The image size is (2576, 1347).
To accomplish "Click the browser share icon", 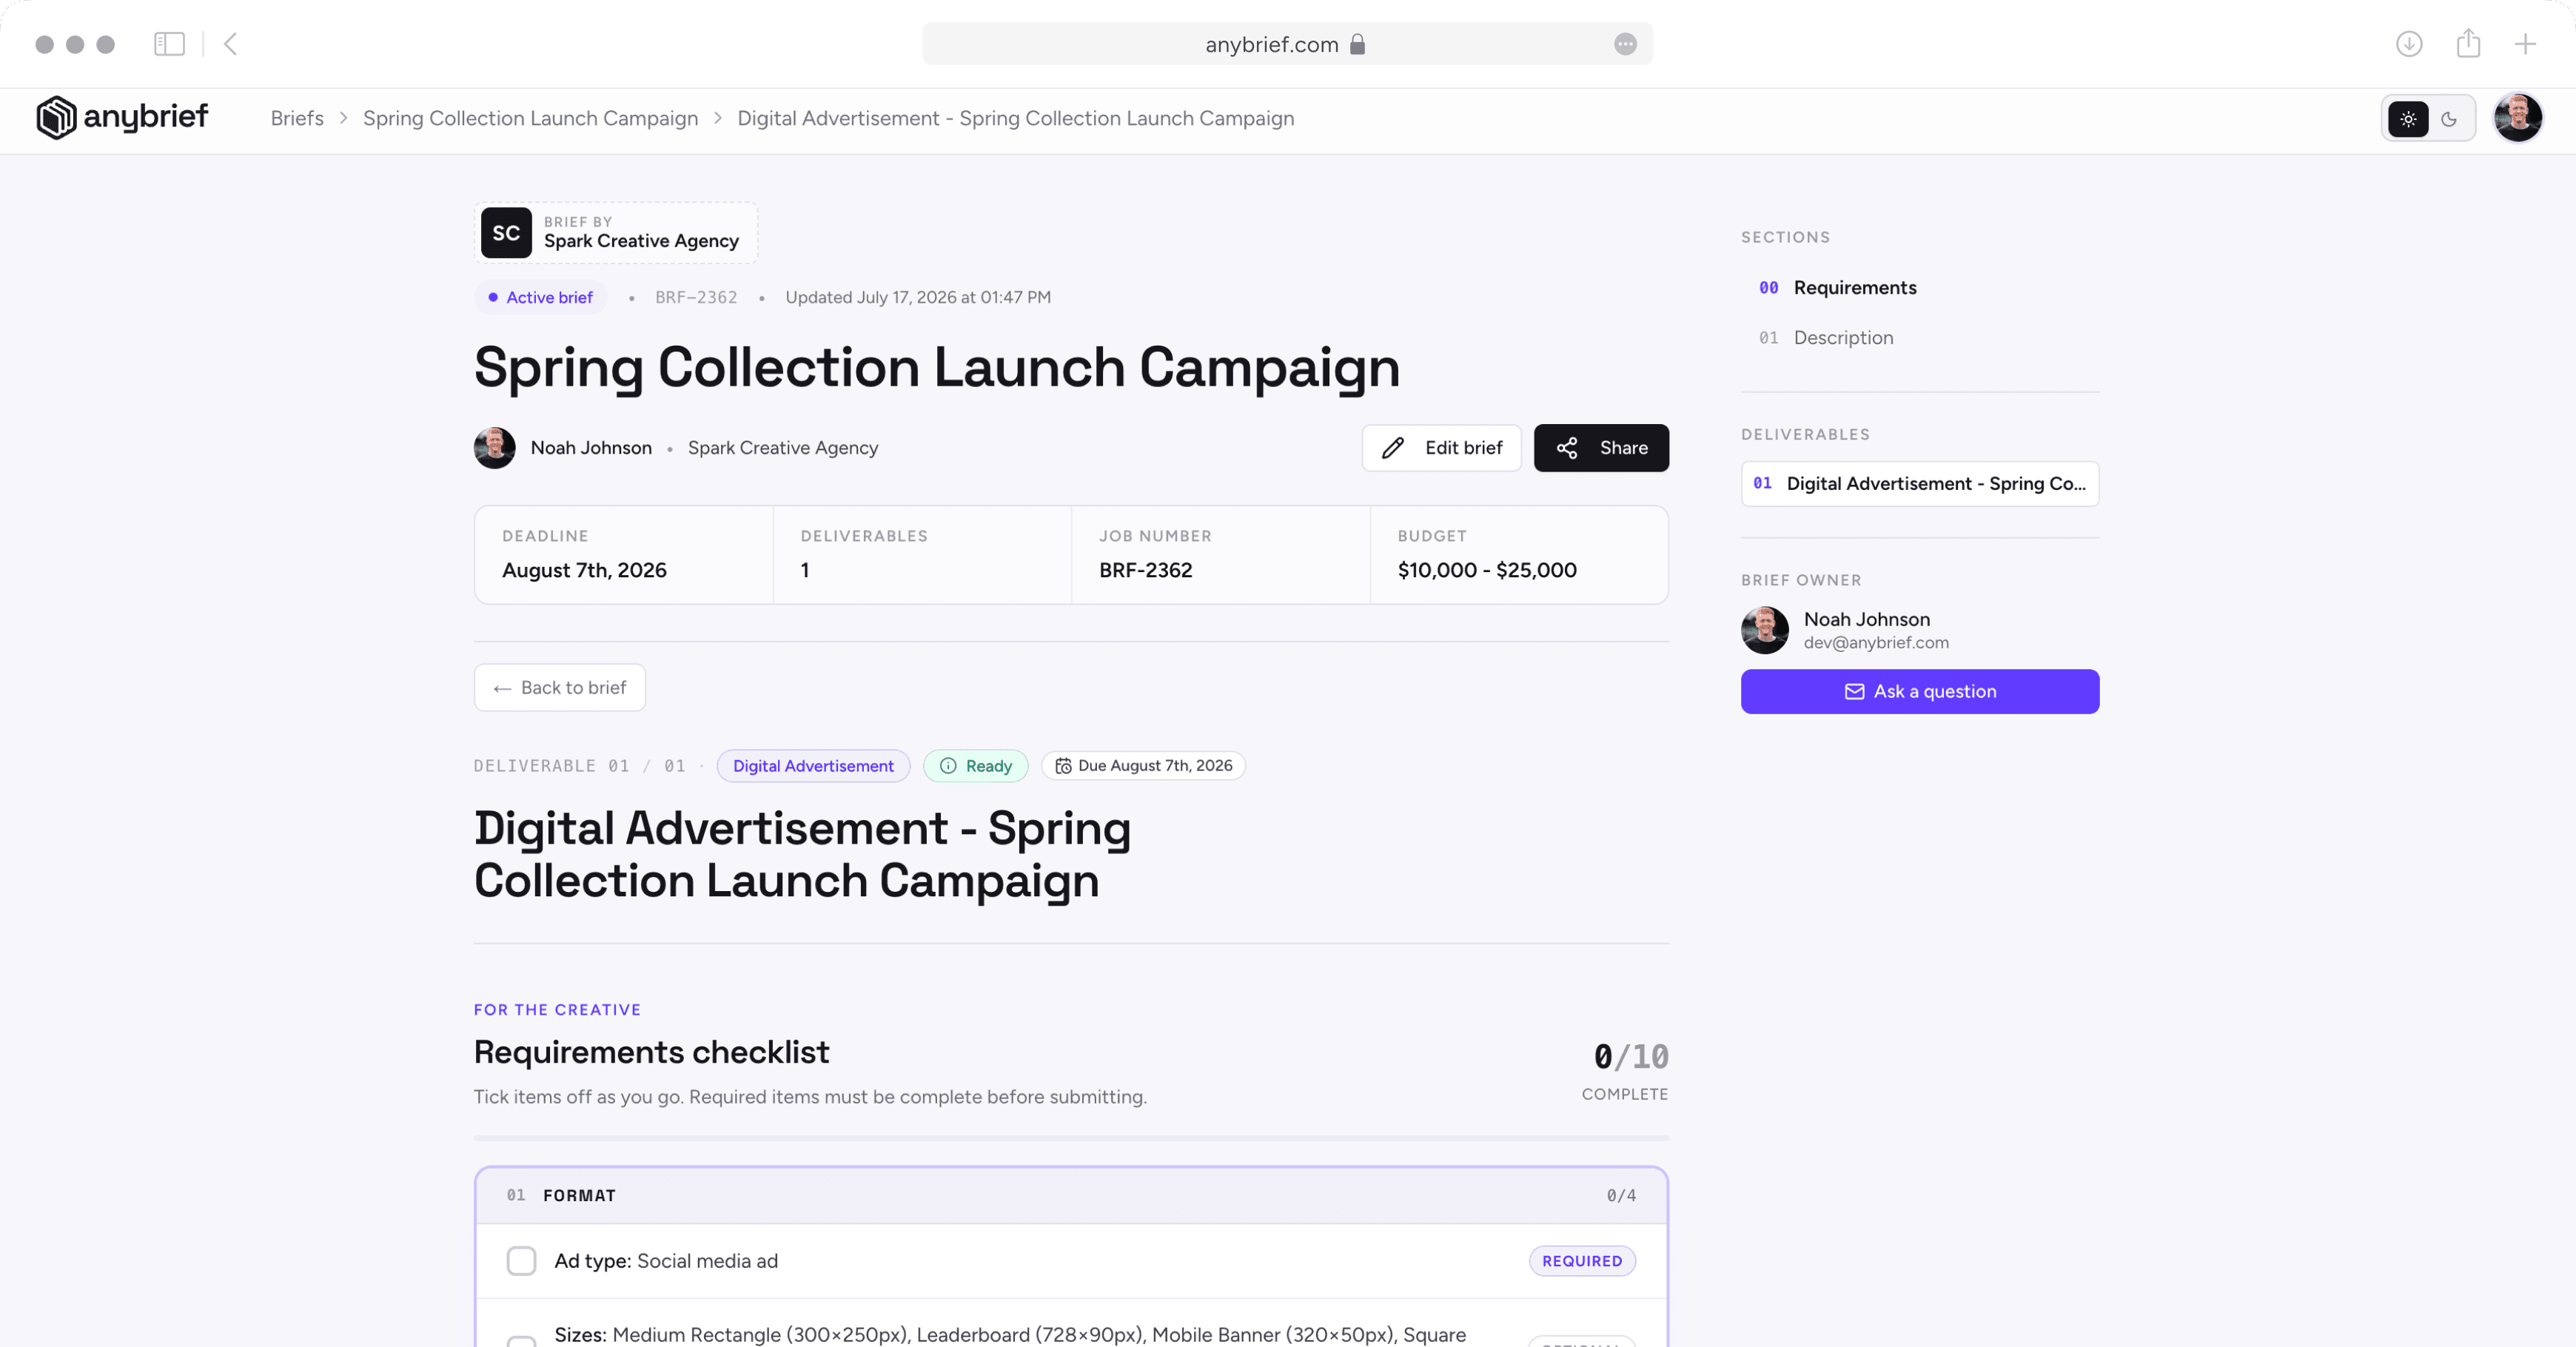I will click(2468, 43).
